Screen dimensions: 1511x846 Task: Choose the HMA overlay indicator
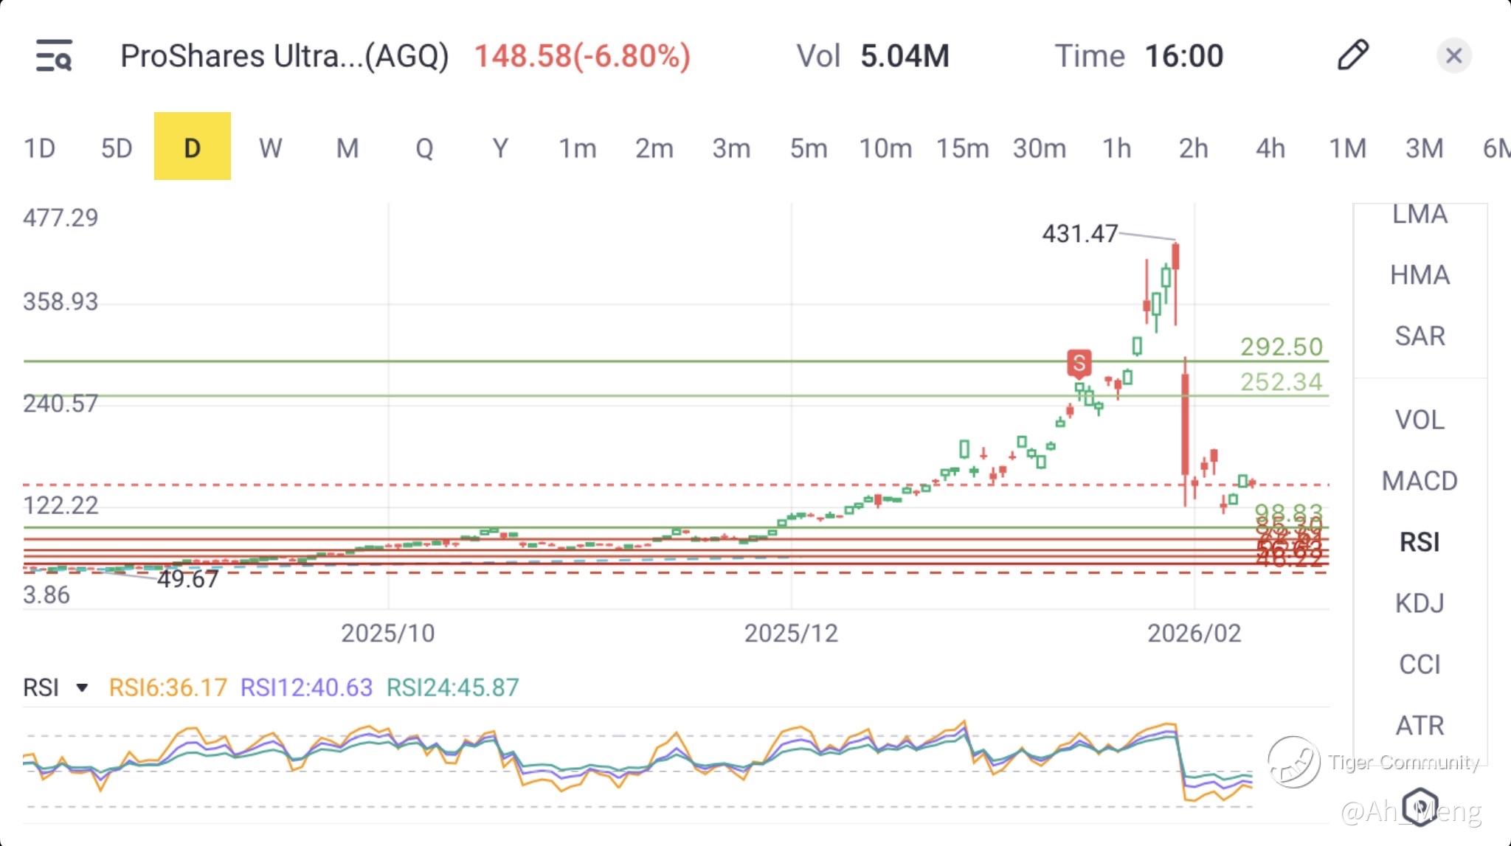(x=1419, y=275)
